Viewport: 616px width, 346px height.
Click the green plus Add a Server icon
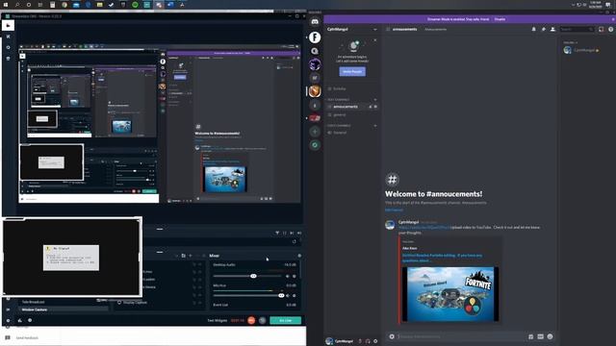pos(315,132)
